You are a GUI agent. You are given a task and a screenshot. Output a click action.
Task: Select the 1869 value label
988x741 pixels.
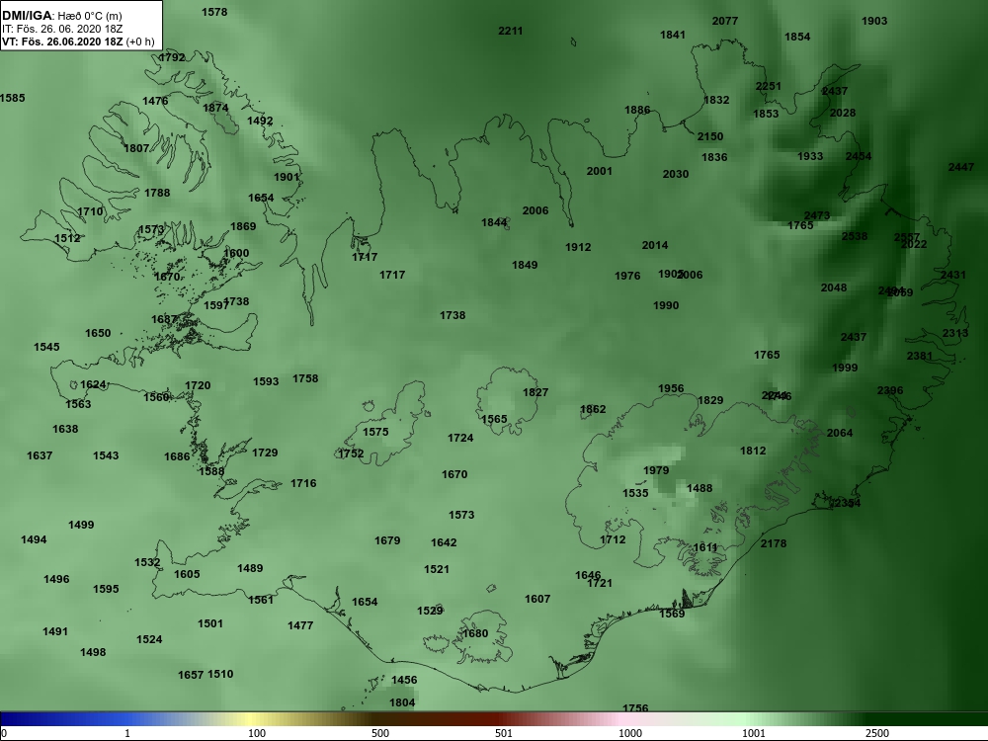(243, 226)
